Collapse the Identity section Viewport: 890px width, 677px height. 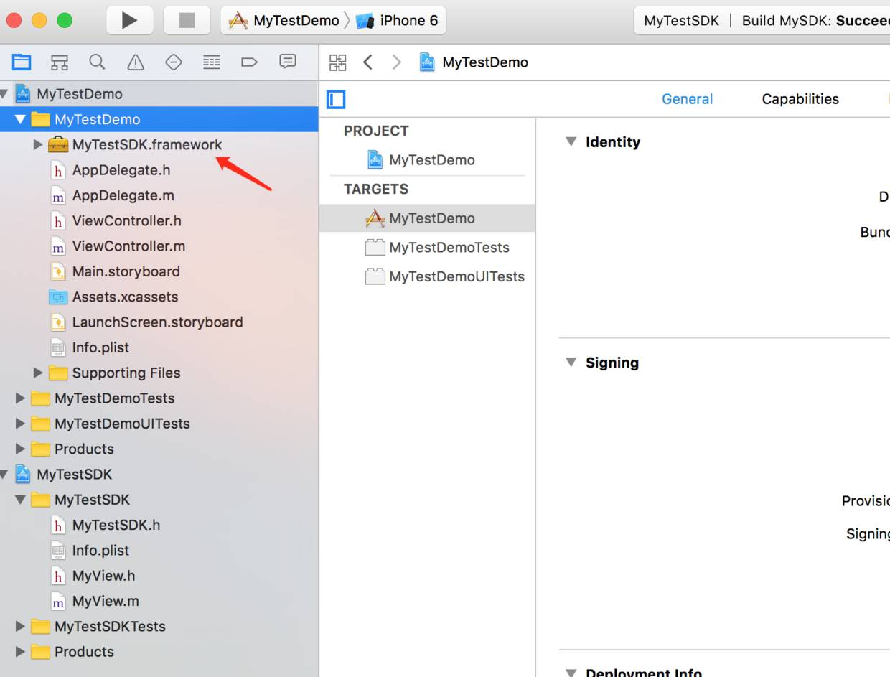[571, 141]
